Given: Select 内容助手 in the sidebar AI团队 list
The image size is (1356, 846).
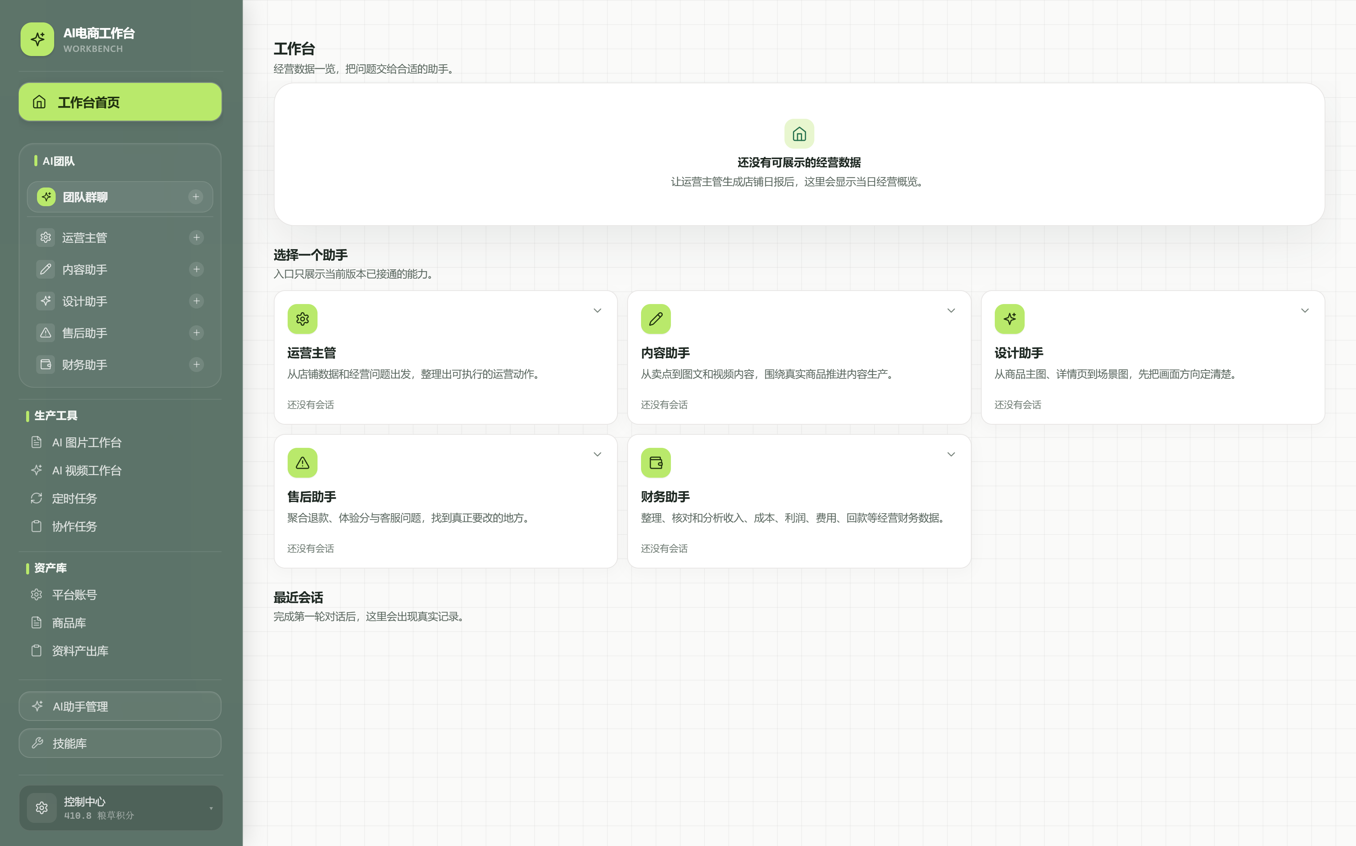Looking at the screenshot, I should click(x=120, y=269).
